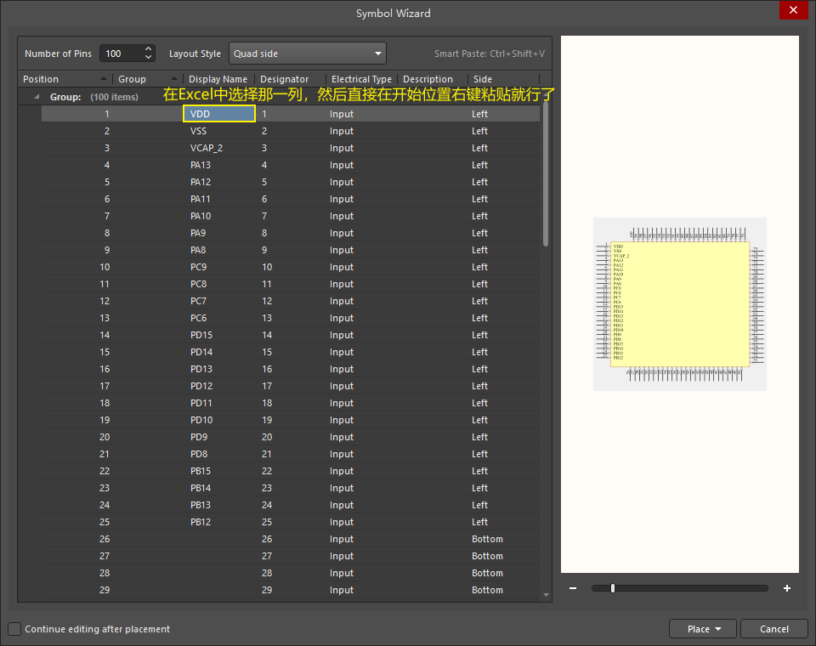The height and width of the screenshot is (646, 816).
Task: Decrement the Number of Pins stepper
Action: (149, 58)
